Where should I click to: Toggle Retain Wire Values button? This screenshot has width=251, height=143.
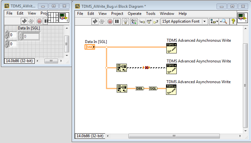click(x=134, y=21)
